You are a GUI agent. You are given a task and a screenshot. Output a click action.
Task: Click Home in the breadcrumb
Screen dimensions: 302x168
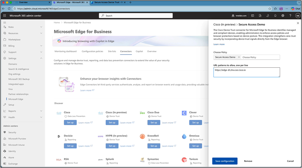click(57, 23)
